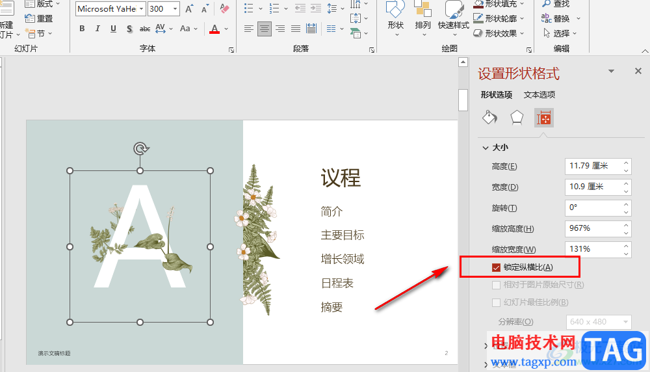
Task: Open Size & Properties tab icon
Action: pos(544,118)
